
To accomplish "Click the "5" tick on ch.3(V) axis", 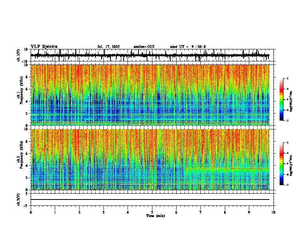I will click(27, 194).
